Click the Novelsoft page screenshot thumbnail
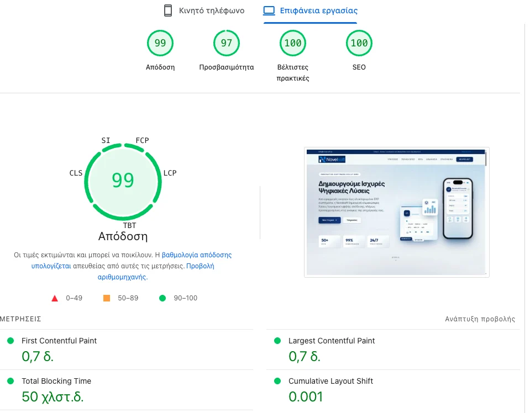 (x=397, y=213)
